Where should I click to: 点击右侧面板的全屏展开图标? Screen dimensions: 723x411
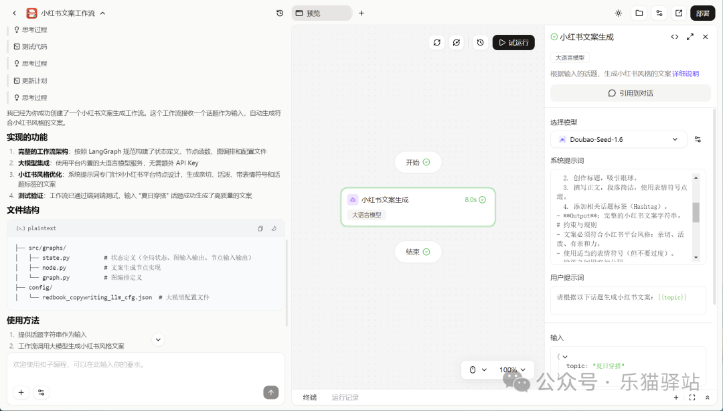(x=690, y=37)
